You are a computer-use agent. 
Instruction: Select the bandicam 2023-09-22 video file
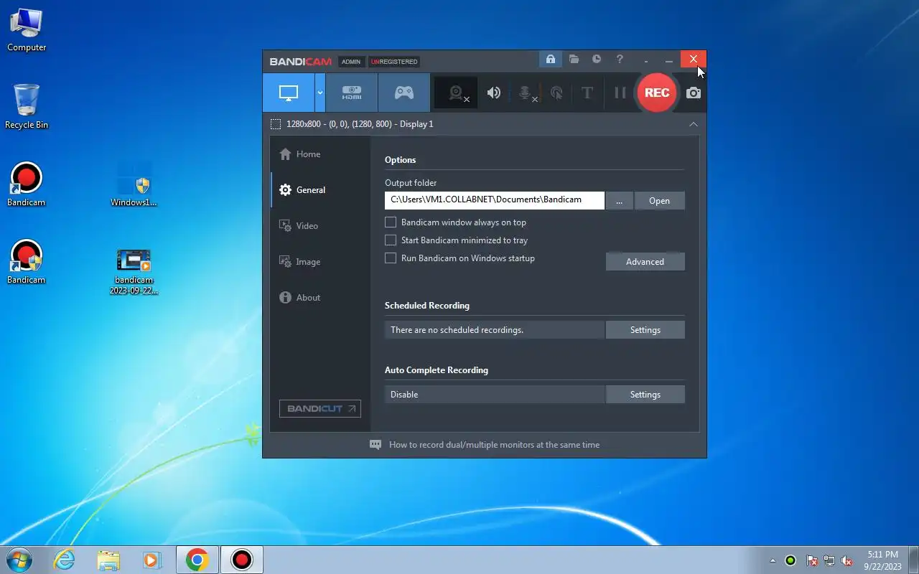pos(134,271)
